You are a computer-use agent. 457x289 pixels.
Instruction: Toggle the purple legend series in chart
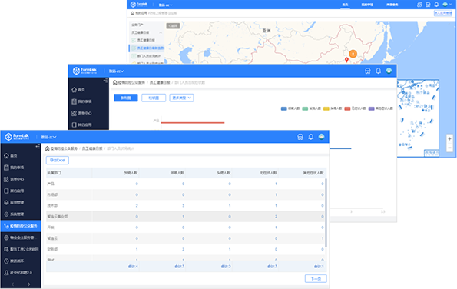tap(381, 108)
